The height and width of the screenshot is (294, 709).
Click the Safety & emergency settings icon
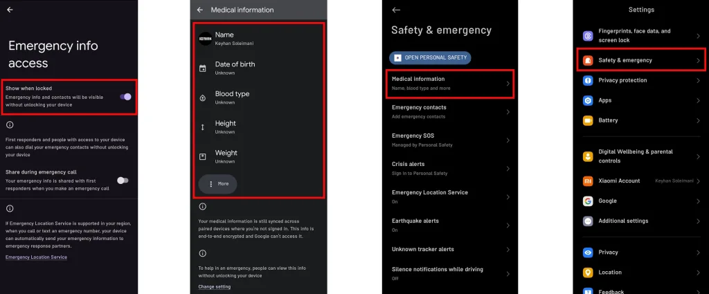click(x=588, y=60)
